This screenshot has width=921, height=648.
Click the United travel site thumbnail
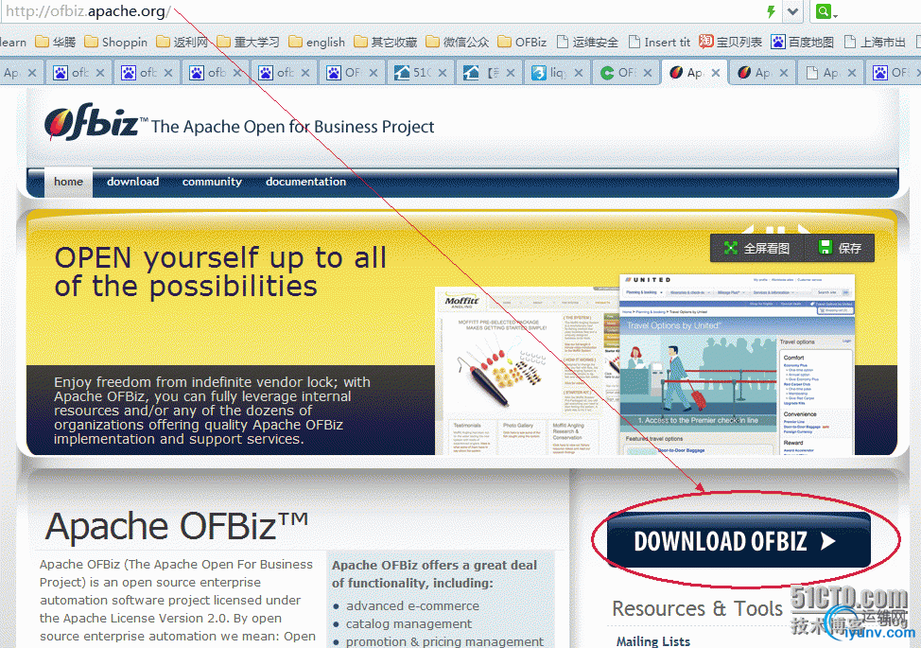738,364
